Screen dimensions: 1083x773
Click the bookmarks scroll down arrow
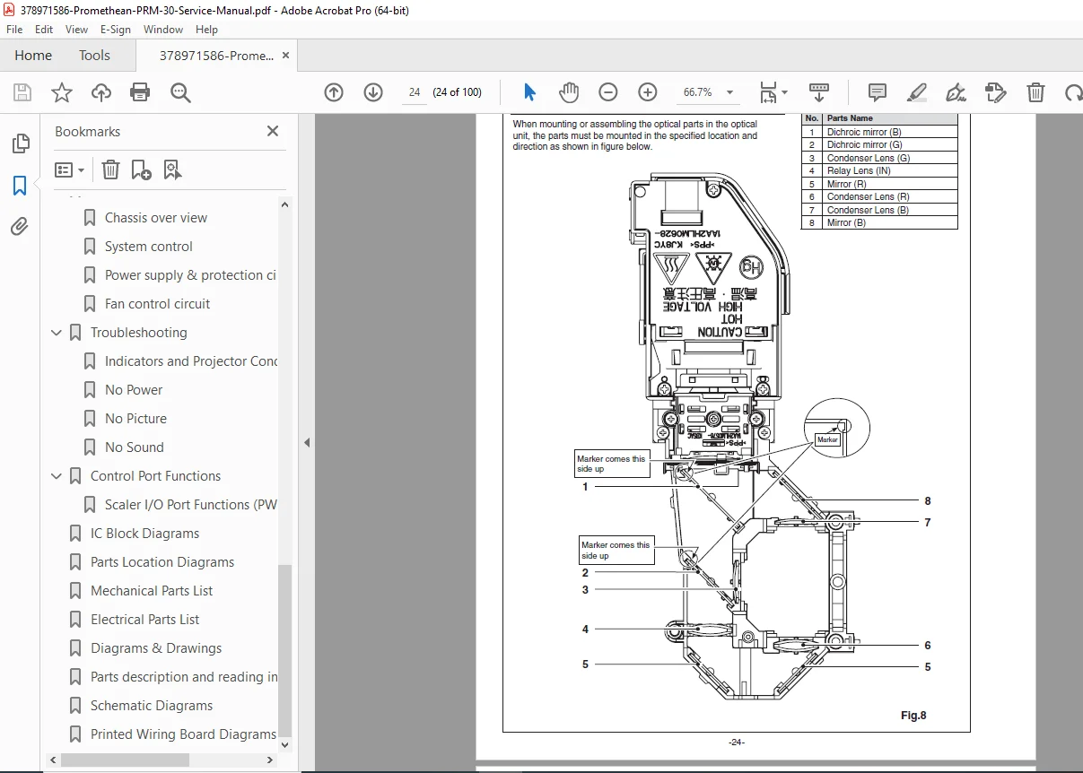point(285,744)
